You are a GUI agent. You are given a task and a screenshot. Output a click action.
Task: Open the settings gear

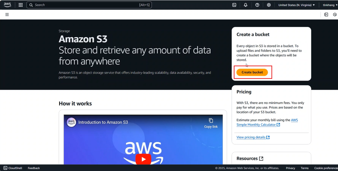[269, 5]
